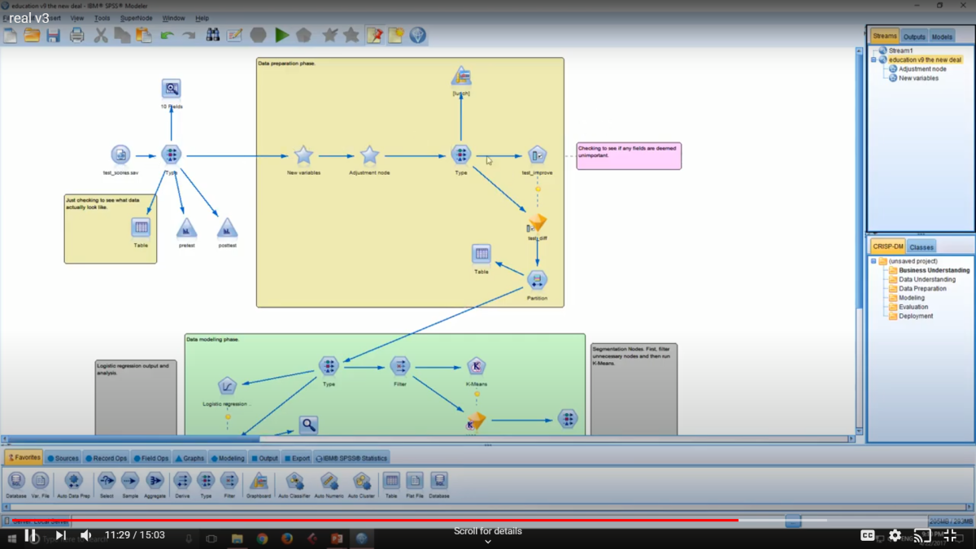Click the Stop execution octagon icon
This screenshot has height=549, width=976.
(259, 35)
